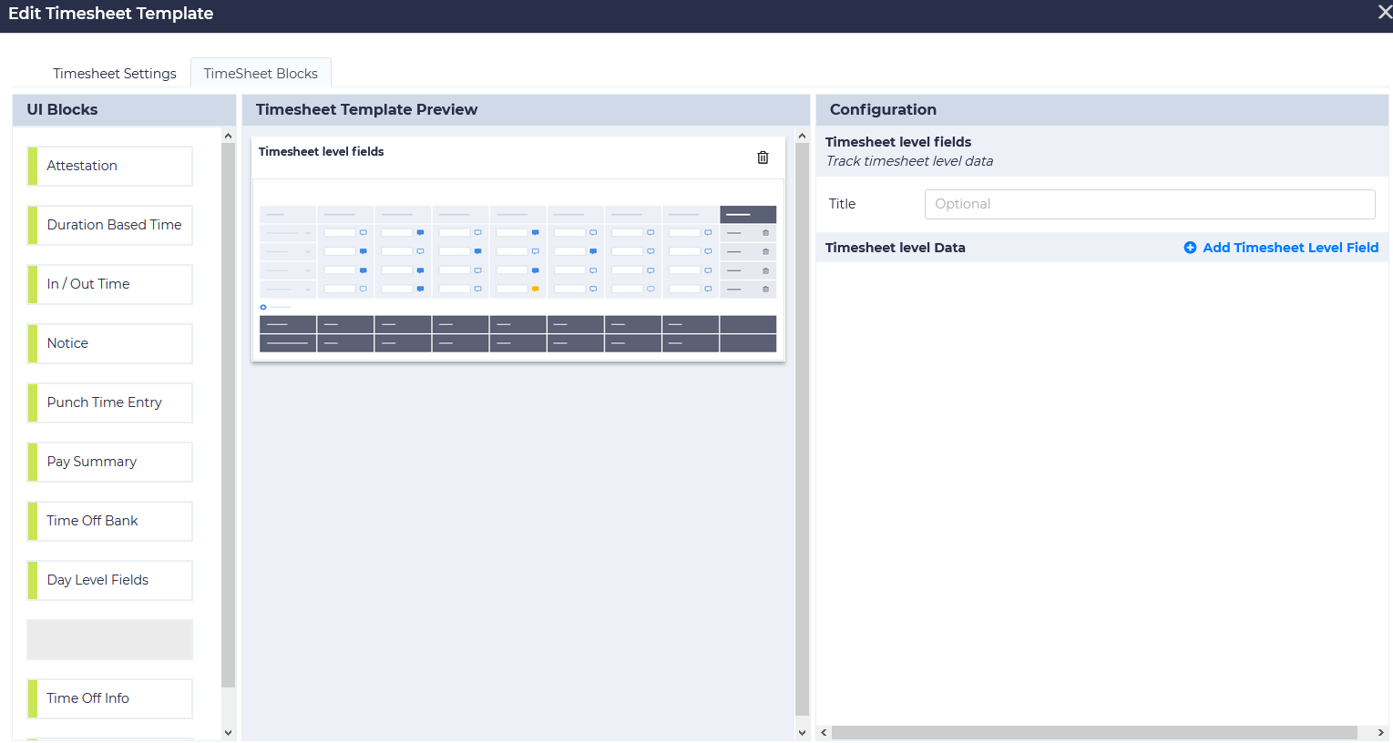Select the TimeSheet Blocks tab
Viewport: 1393px width, 743px height.
pos(261,73)
